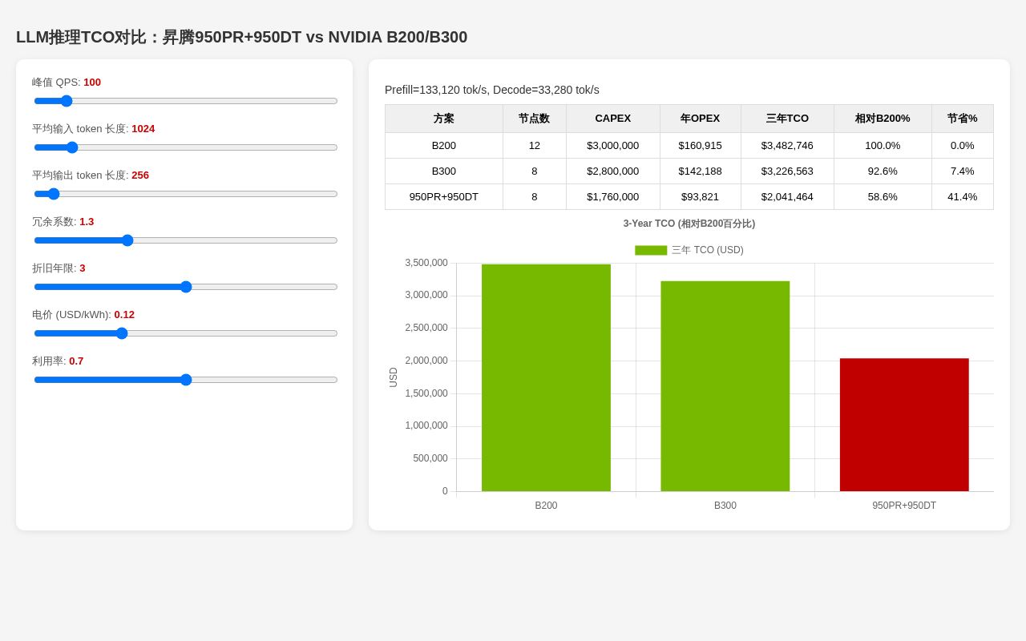
Task: Click the $2,041,464 three-year TCO cell
Action: tap(787, 197)
